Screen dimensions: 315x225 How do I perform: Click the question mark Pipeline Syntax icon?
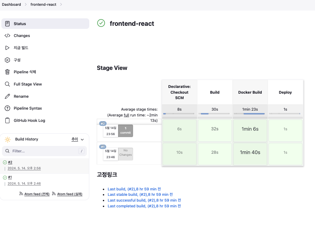[x=7, y=108]
